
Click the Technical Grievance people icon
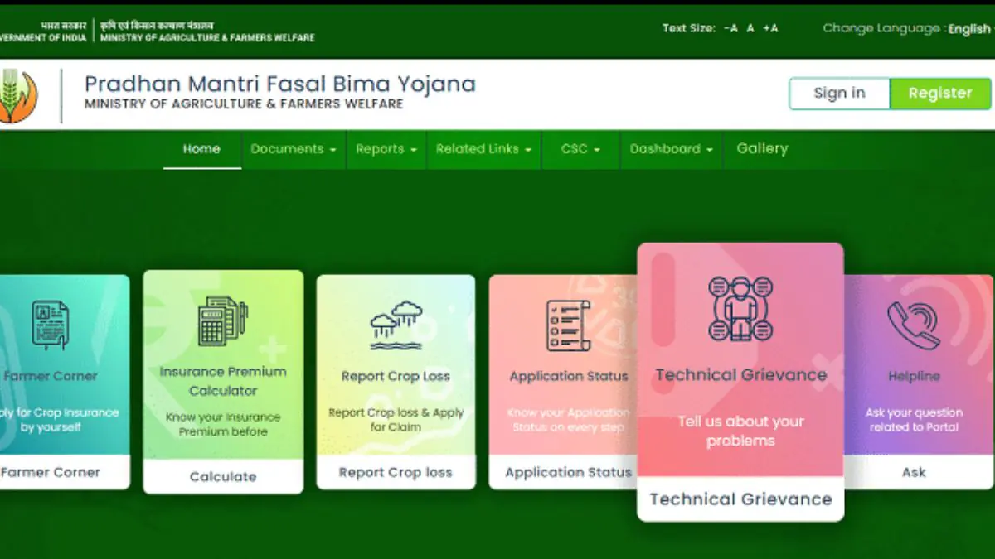pyautogui.click(x=739, y=310)
